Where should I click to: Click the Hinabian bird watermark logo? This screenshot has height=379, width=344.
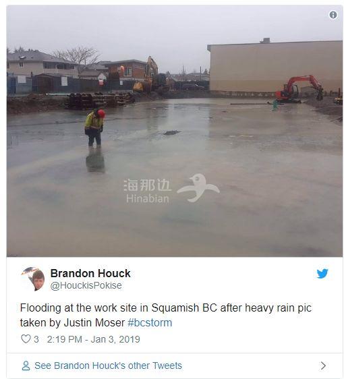(198, 187)
